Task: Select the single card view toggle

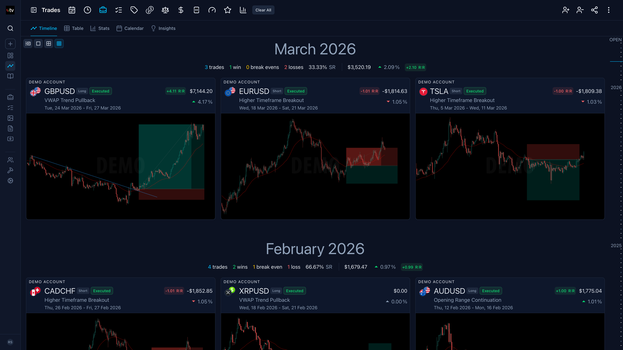Action: 38,44
